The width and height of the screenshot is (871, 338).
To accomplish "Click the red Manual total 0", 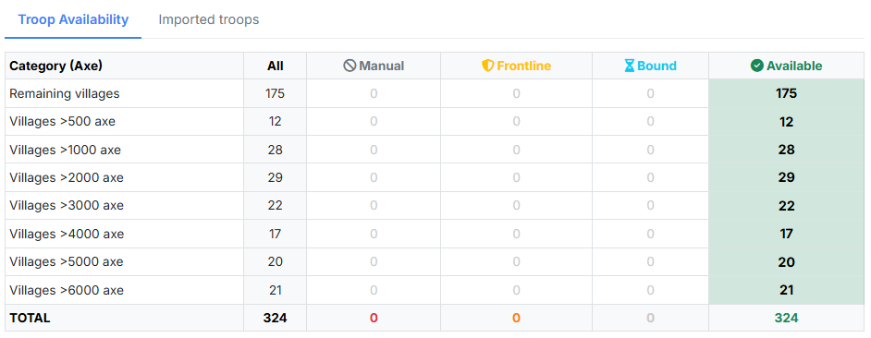I will point(374,318).
